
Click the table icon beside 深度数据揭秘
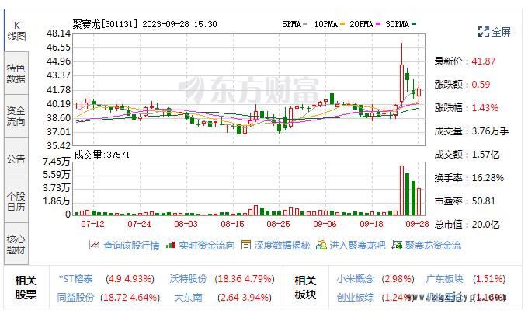point(246,246)
